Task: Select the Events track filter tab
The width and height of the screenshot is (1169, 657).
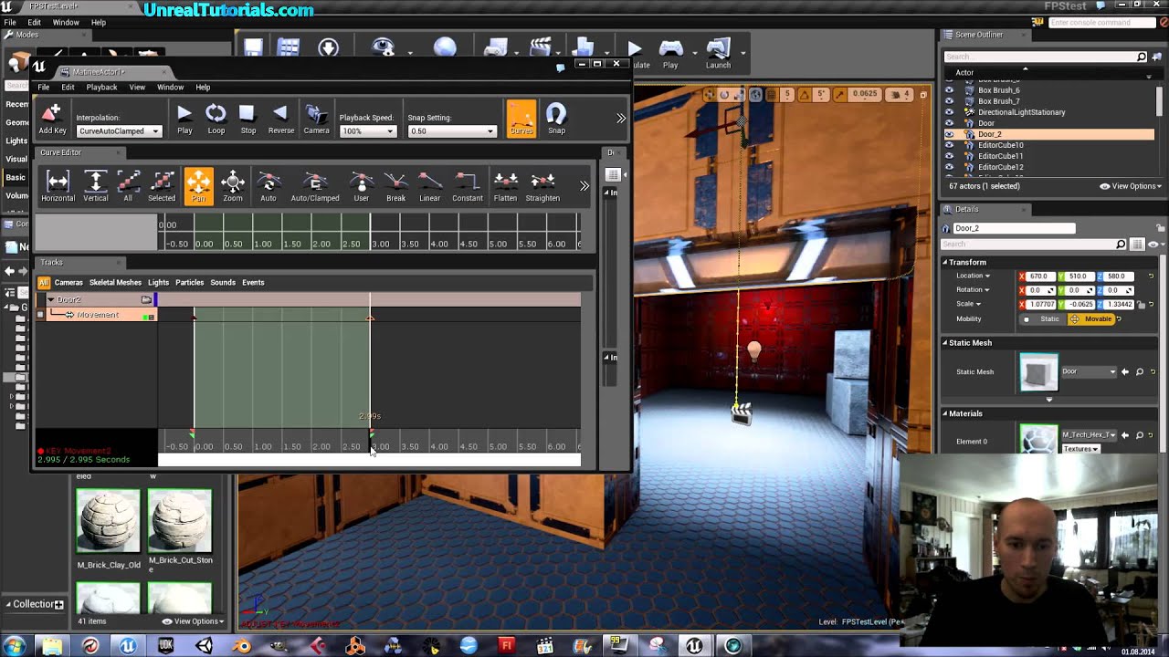Action: tap(253, 283)
